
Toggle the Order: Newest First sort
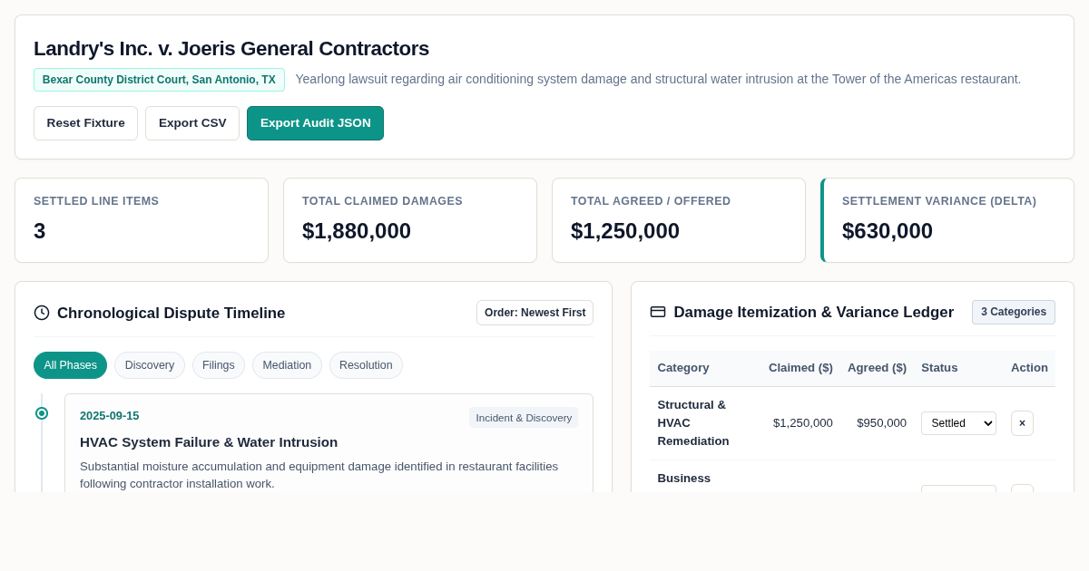(535, 313)
